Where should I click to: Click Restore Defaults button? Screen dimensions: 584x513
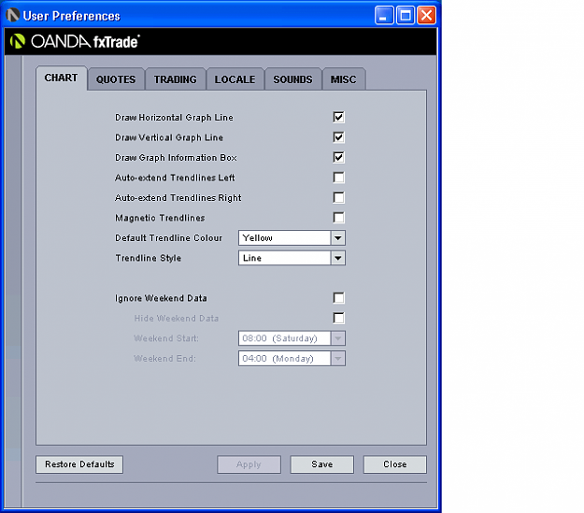tap(79, 464)
